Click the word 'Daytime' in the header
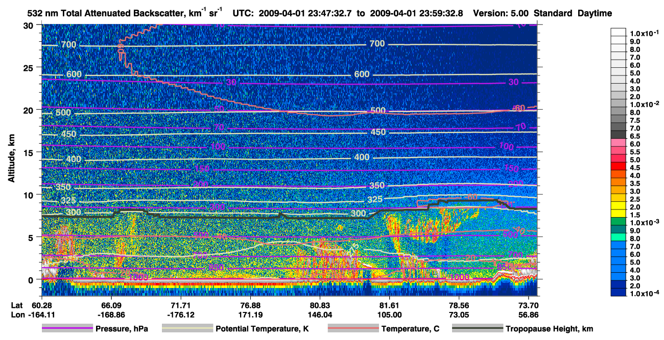664x340 pixels. click(595, 13)
